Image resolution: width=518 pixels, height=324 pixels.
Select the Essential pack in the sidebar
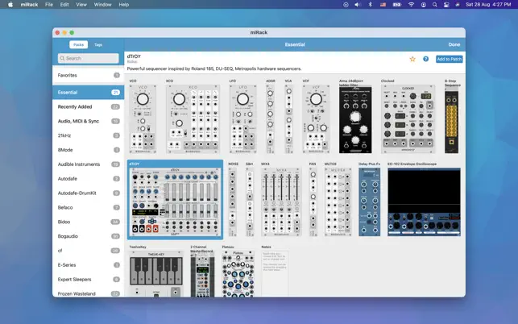click(x=88, y=92)
